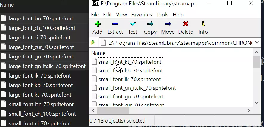
Task: Click the Move toolbar icon
Action: coord(168,24)
